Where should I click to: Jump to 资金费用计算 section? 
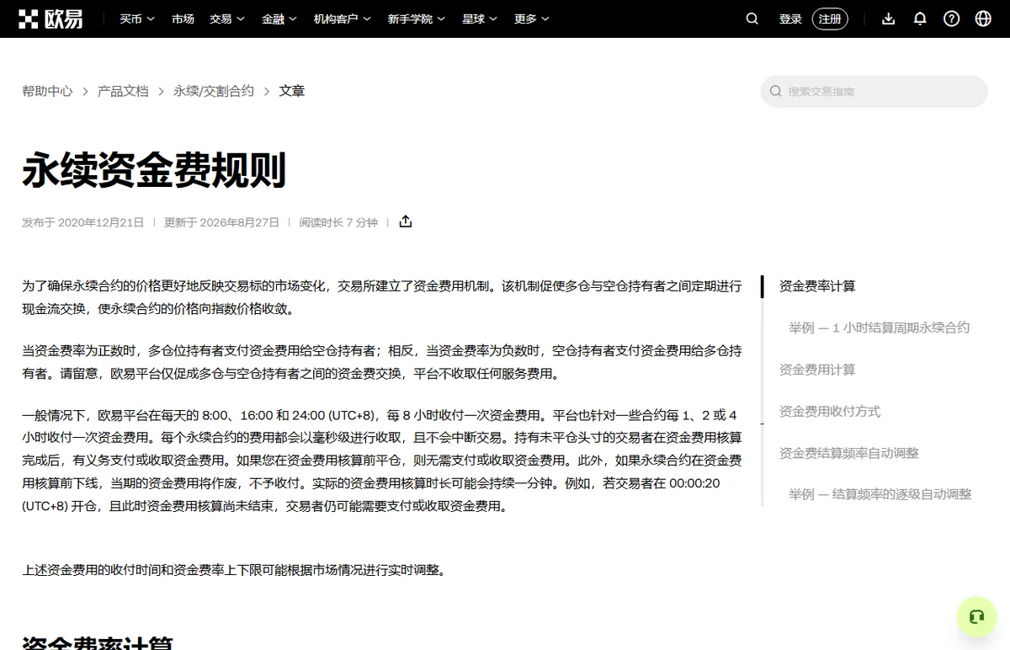pos(817,370)
